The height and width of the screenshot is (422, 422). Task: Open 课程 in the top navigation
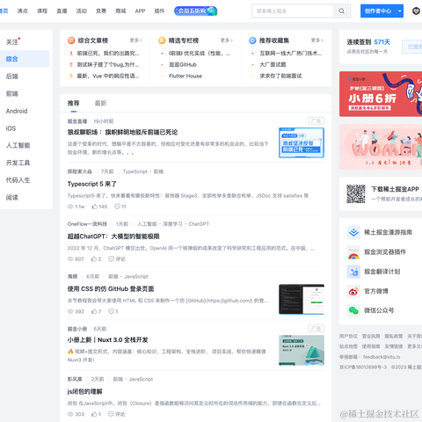tap(42, 11)
